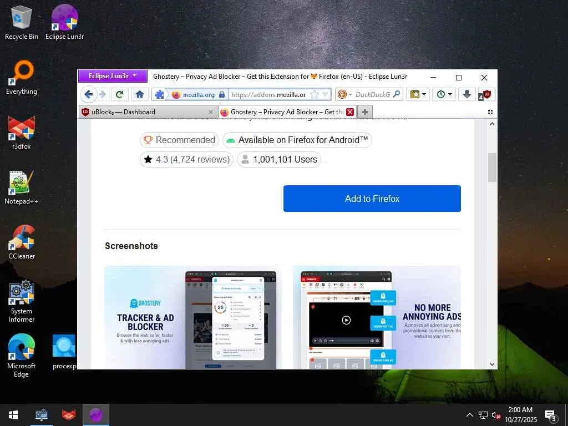Open a new tab with plus

365,112
